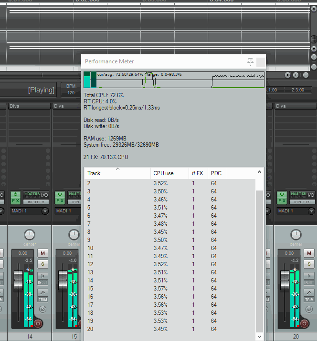Open I/O routing for track 14
This screenshot has height=341, width=317.
(x=36, y=195)
